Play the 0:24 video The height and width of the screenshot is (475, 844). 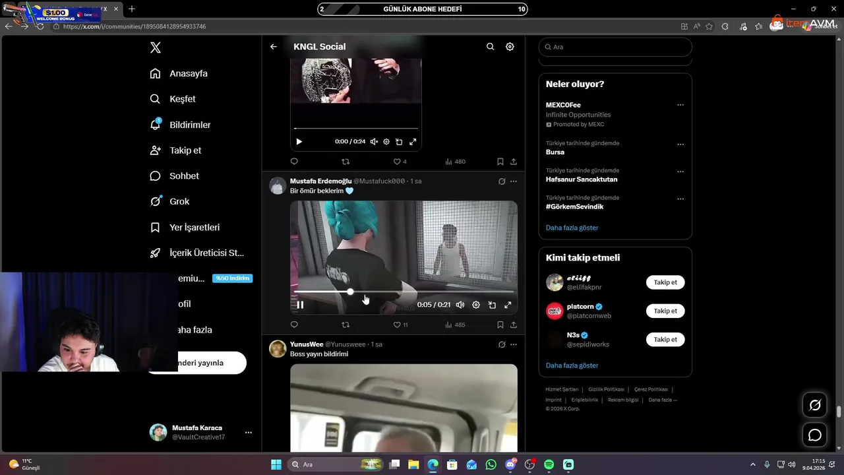[x=299, y=142]
